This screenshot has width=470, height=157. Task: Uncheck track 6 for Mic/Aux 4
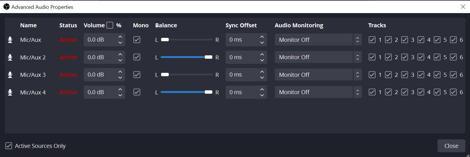point(453,92)
